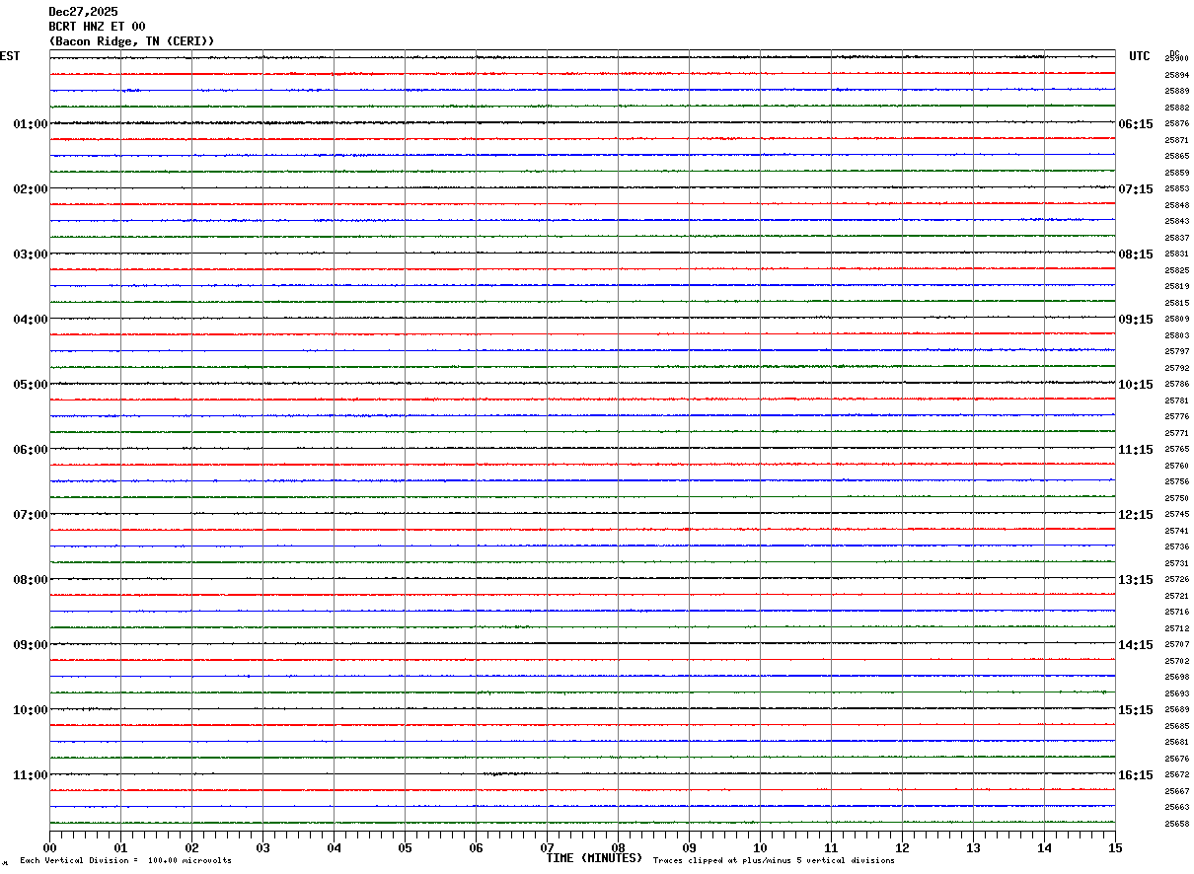1194x874 pixels.
Task: Click the DC value 25712
Action: point(1176,628)
